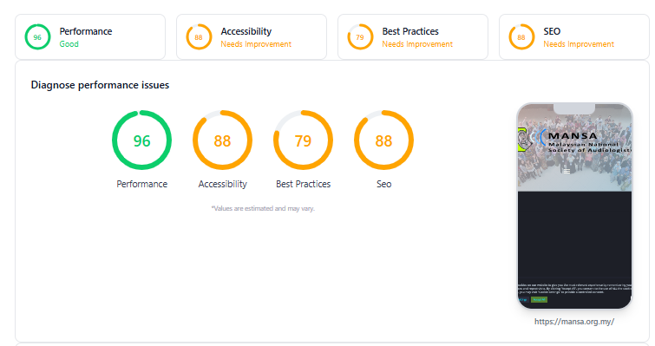Click the MANSA logo in phone preview
Screen dimensions: 655x346
click(x=575, y=141)
